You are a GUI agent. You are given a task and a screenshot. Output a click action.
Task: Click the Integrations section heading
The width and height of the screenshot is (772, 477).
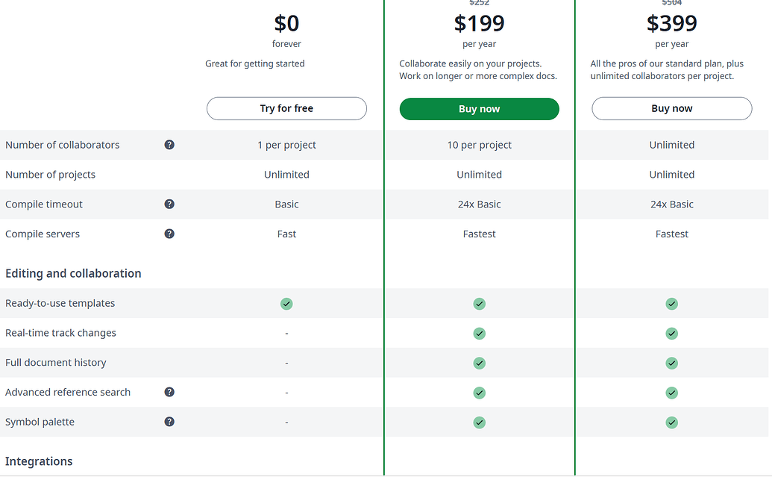coord(39,461)
